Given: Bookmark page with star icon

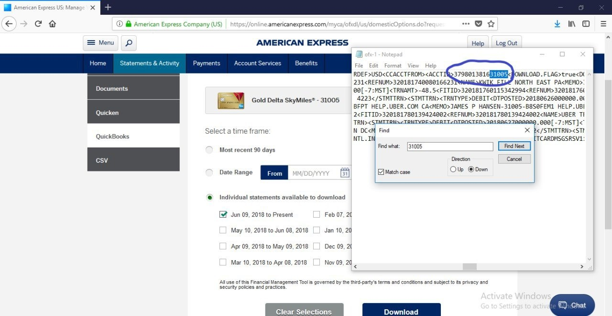Looking at the screenshot, I should pos(491,24).
